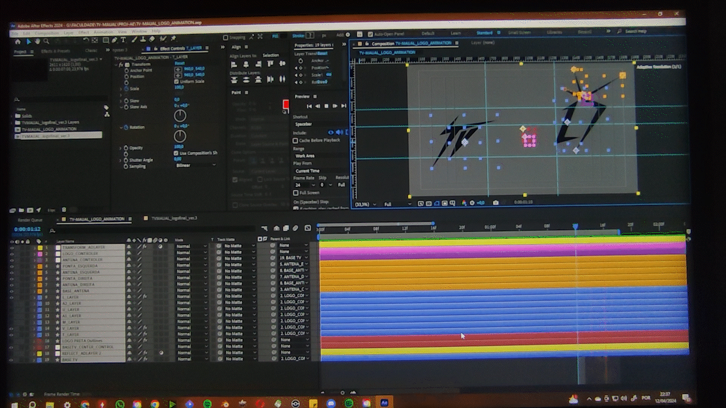Click red foreground color swatch in Paint
Viewport: 726px width, 408px height.
click(x=286, y=104)
